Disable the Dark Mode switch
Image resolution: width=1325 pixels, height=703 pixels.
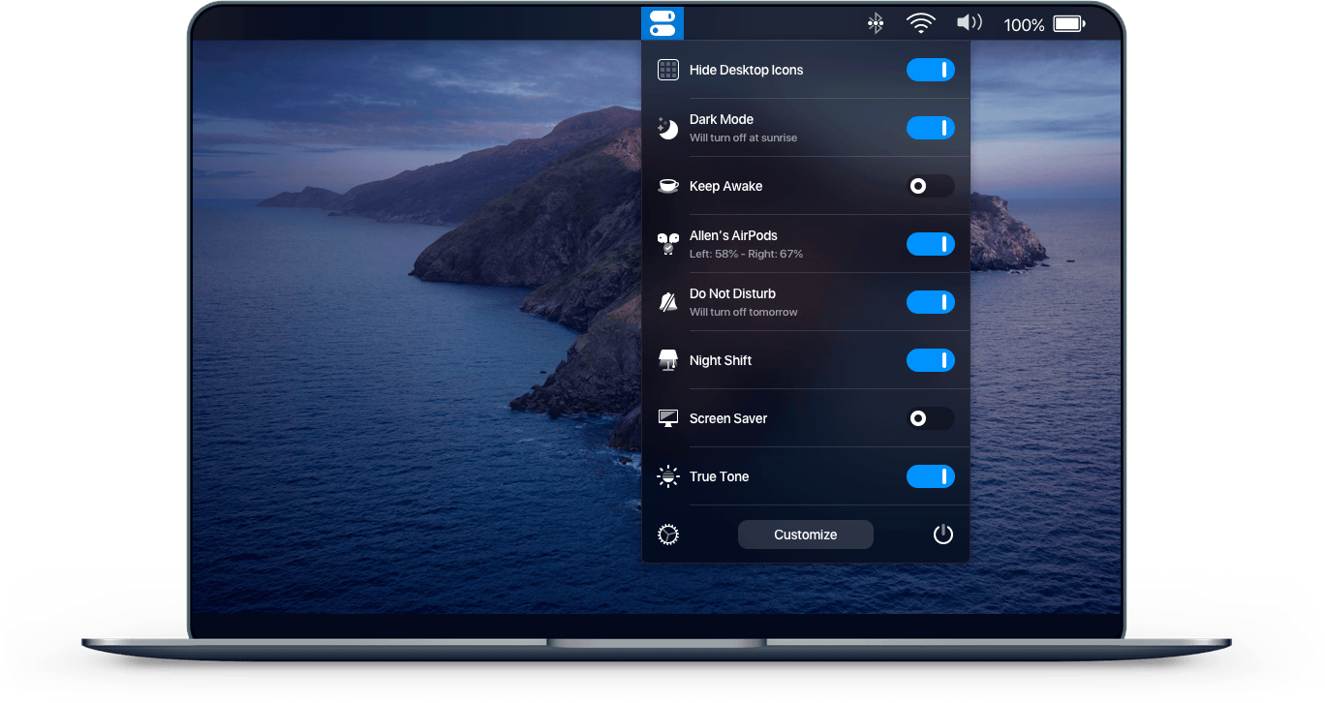pos(930,128)
